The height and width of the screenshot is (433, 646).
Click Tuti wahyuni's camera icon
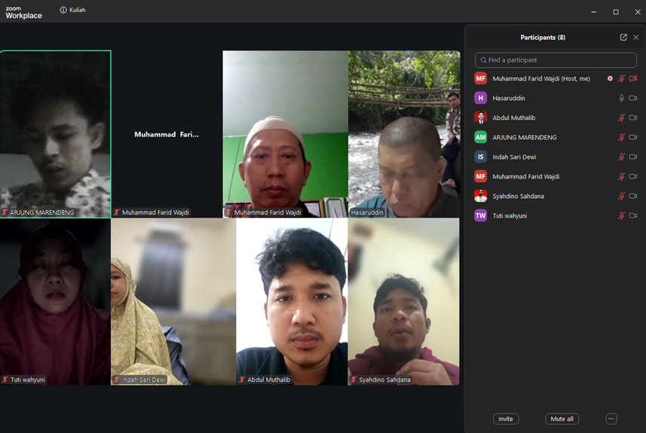pos(633,215)
